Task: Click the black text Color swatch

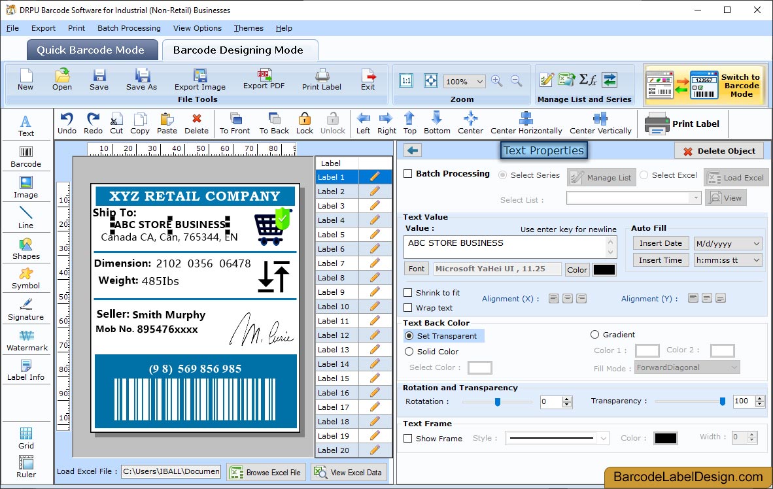Action: [604, 269]
